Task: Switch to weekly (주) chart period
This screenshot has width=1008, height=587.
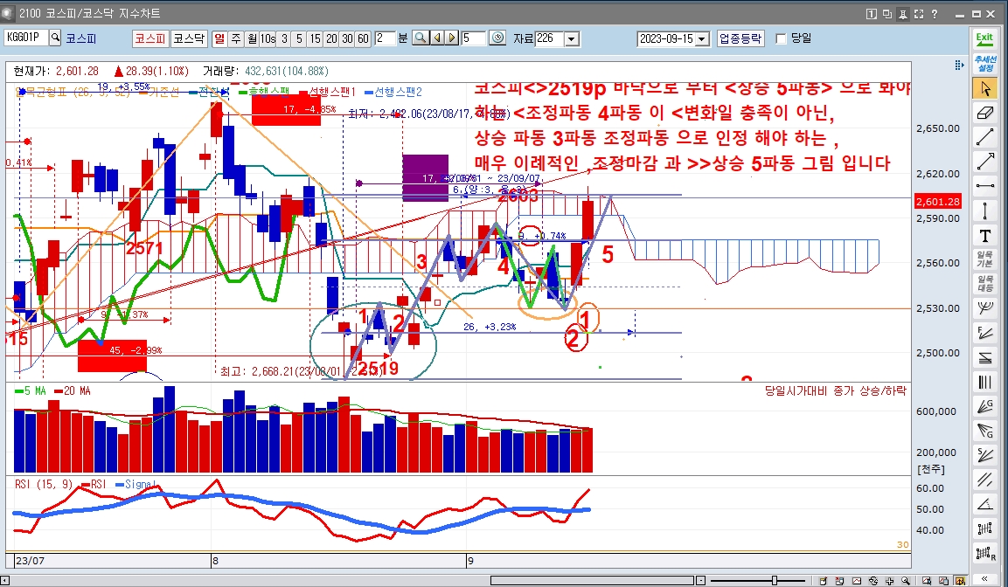Action: tap(235, 38)
